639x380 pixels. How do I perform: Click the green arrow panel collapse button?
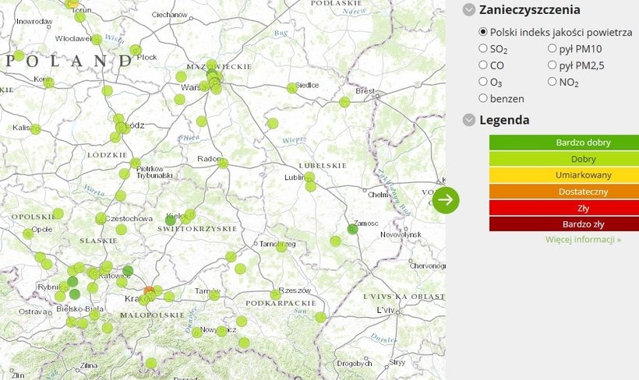(x=446, y=199)
